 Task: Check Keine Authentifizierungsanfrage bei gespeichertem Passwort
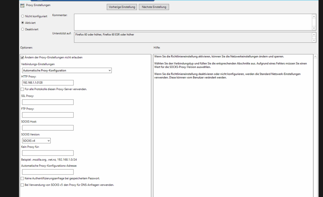click(x=22, y=178)
